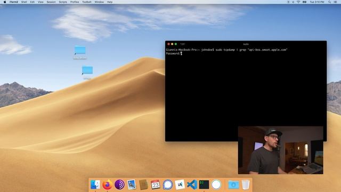The width and height of the screenshot is (341, 192).
Task: Open the Mail stamp icon in Dock
Action: click(x=132, y=185)
